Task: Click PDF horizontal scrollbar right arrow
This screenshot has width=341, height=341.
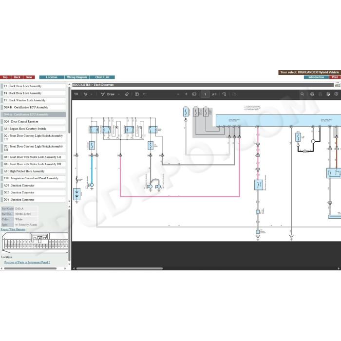Action: (x=339, y=268)
